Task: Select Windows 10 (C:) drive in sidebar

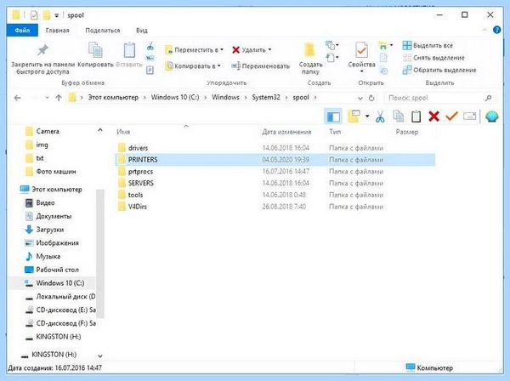Action: 60,282
